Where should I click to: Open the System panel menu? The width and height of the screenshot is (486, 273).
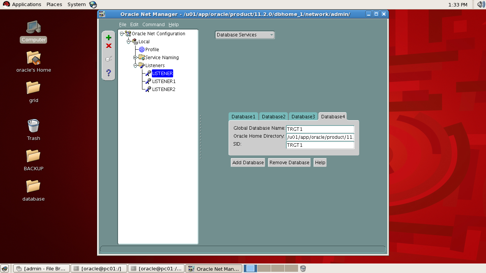pos(77,5)
